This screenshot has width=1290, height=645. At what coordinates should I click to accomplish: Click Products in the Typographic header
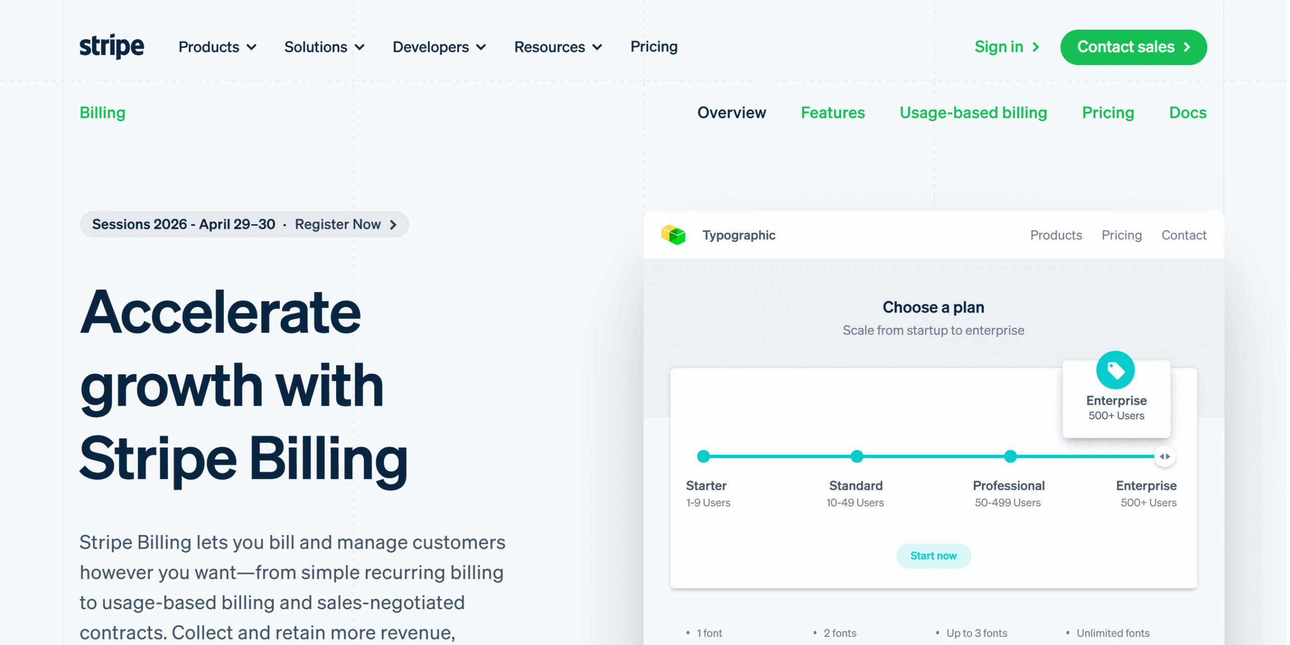click(x=1056, y=235)
